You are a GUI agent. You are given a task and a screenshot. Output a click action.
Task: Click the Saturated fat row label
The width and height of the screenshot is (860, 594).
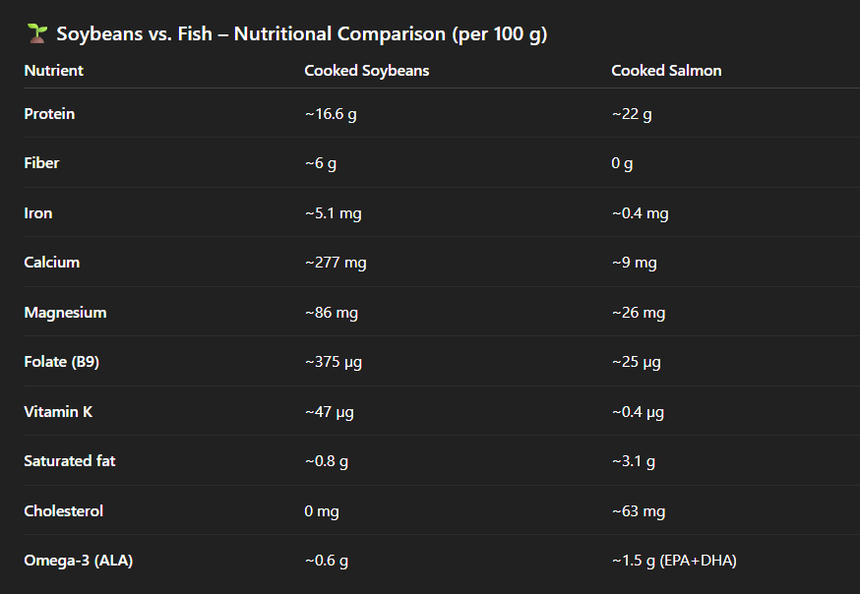click(x=70, y=461)
